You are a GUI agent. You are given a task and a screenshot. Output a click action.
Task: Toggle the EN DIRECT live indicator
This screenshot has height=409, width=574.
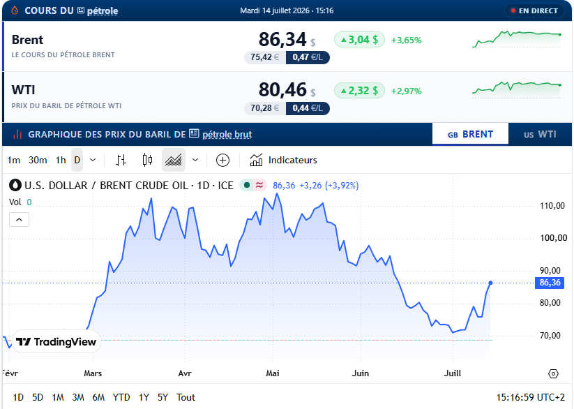tap(534, 10)
